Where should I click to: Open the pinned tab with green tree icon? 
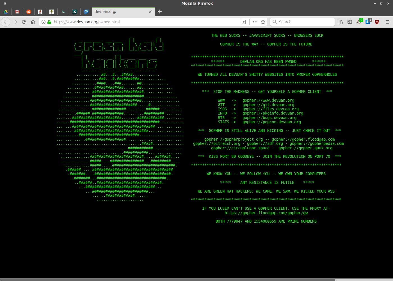[52, 12]
